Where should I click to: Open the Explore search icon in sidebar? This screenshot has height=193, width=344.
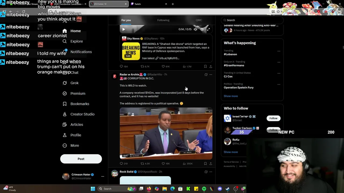pyautogui.click(x=64, y=41)
